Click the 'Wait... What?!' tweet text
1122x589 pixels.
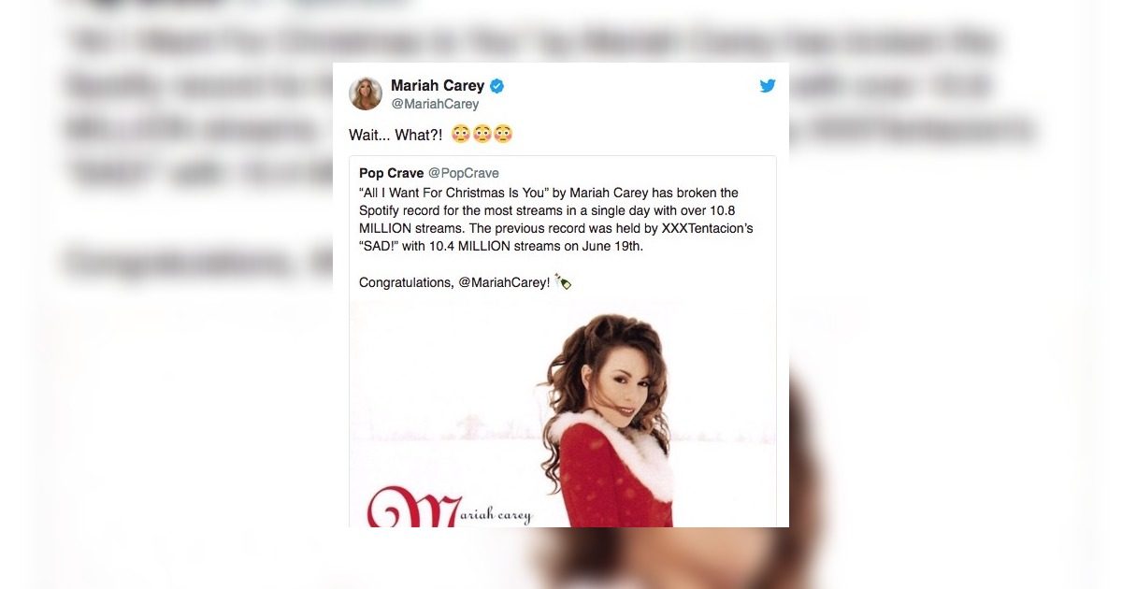pos(396,136)
